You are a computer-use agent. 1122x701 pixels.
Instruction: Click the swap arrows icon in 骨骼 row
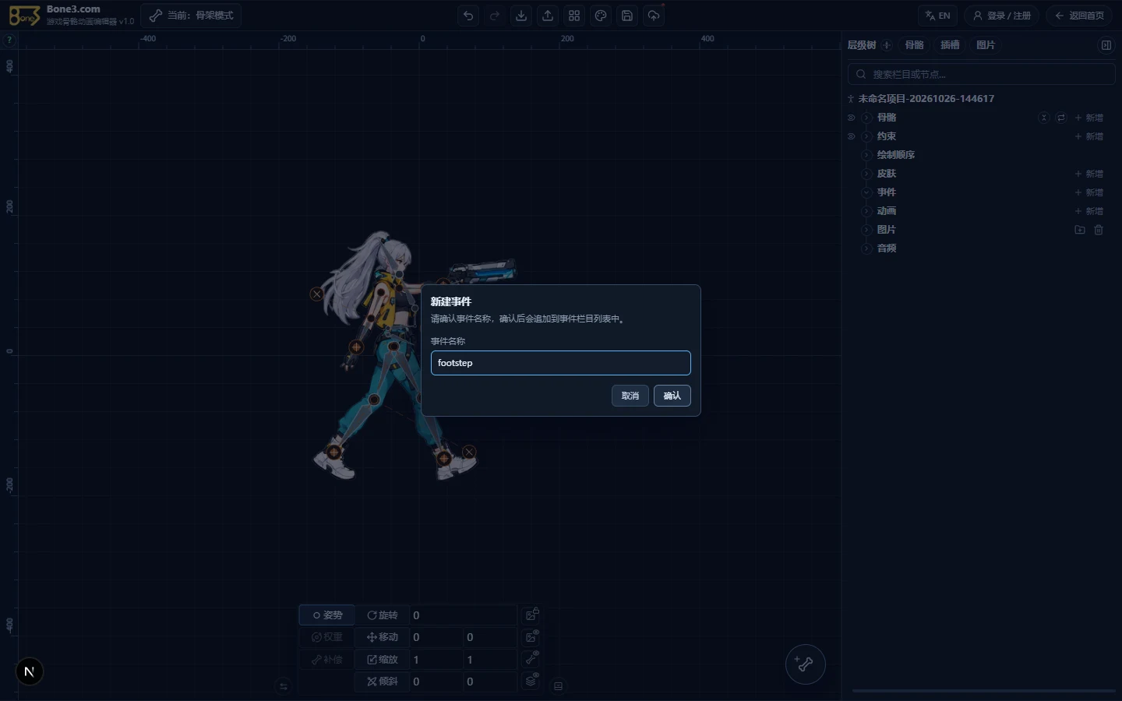[1061, 118]
